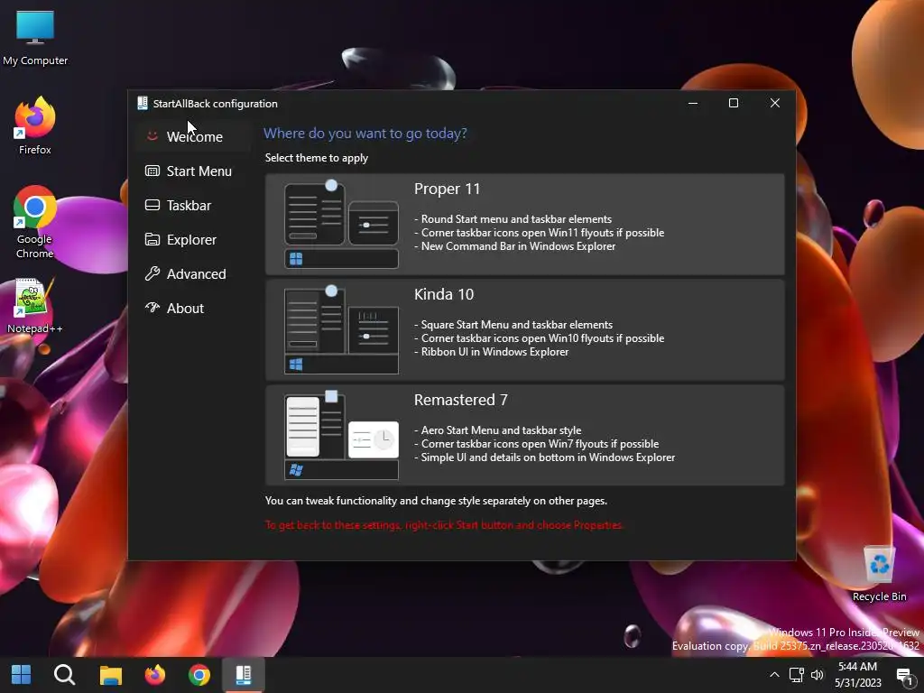This screenshot has width=924, height=693.
Task: Click "Where do you want to go today?" heading
Action: (x=365, y=134)
